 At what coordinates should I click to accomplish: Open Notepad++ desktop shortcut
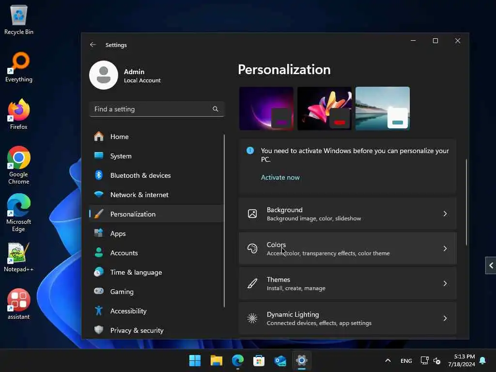(19, 257)
